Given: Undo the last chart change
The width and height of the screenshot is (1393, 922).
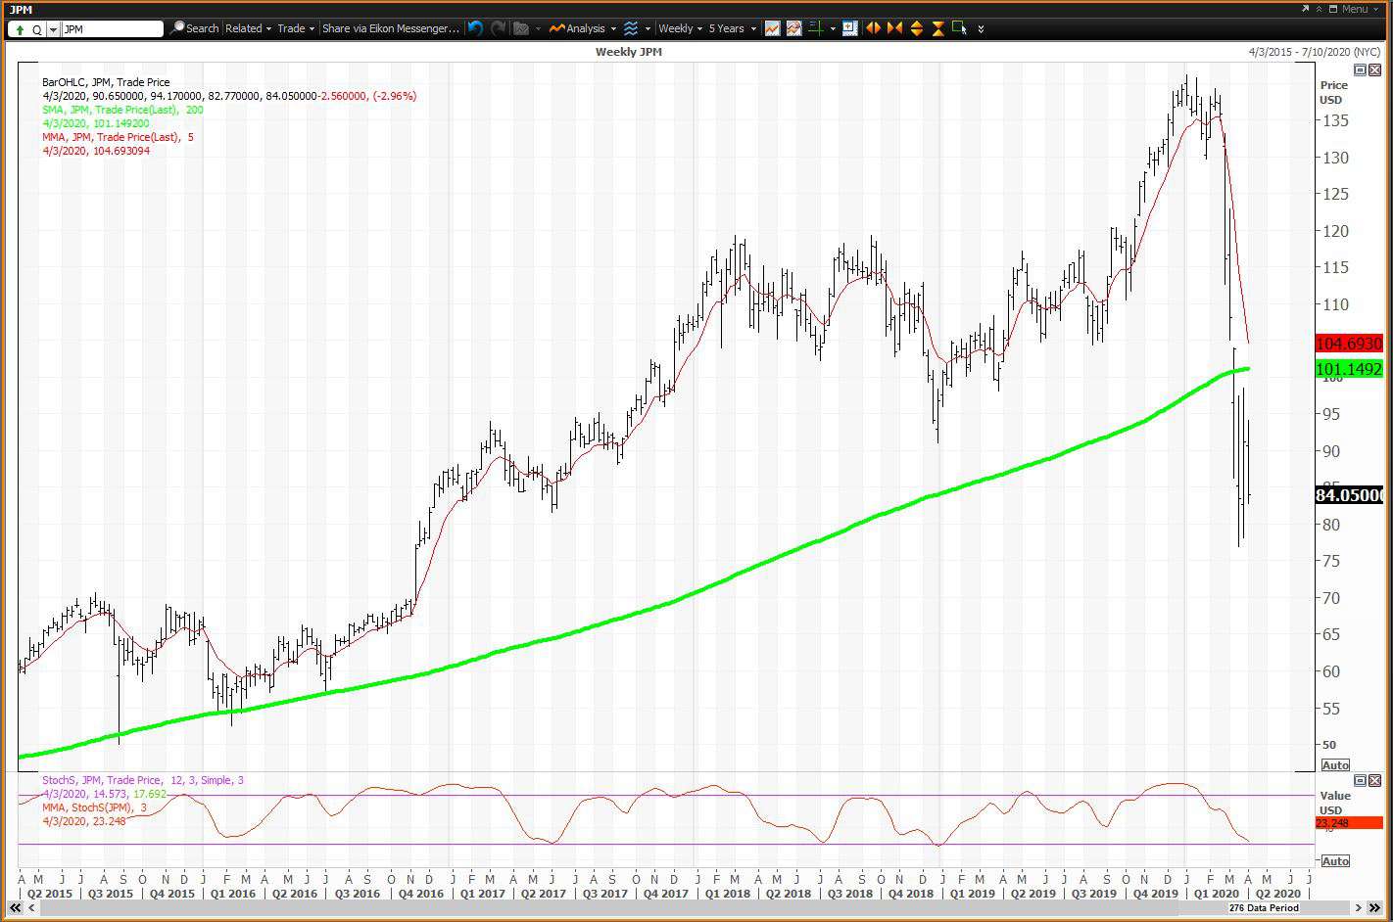Looking at the screenshot, I should tap(474, 28).
